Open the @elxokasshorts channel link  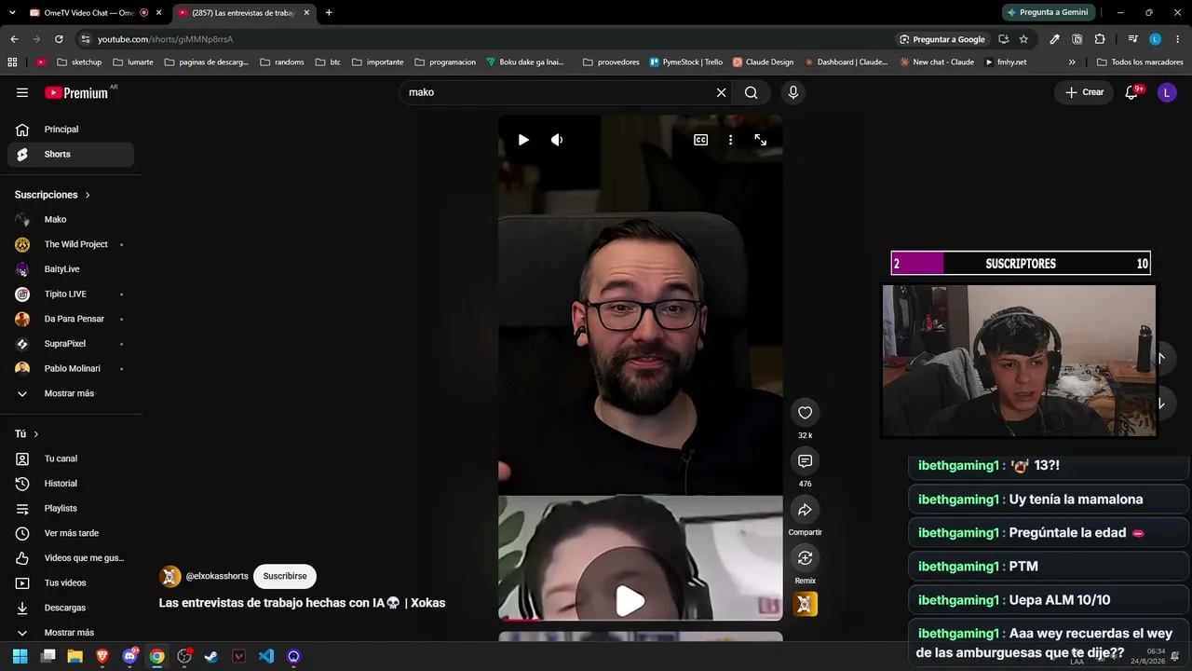[x=217, y=576]
